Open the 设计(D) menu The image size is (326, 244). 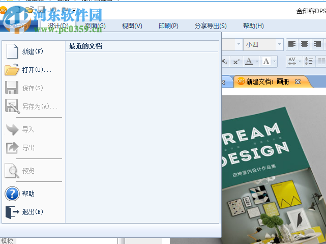click(x=58, y=26)
